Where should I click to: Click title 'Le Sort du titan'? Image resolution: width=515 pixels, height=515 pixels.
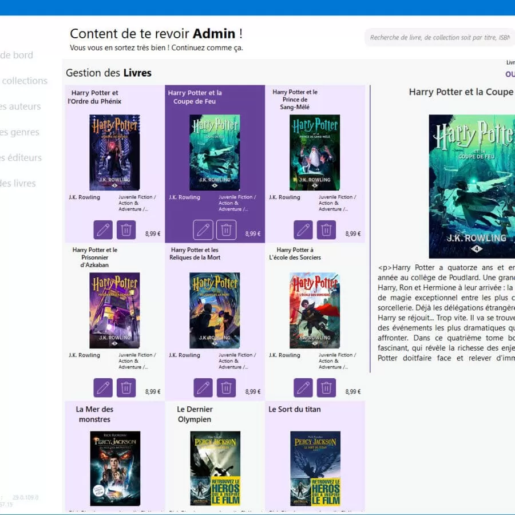295,409
